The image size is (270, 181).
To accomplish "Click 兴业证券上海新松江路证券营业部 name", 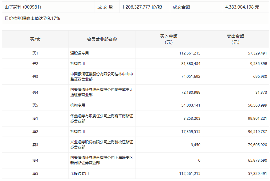I will point(102,145).
